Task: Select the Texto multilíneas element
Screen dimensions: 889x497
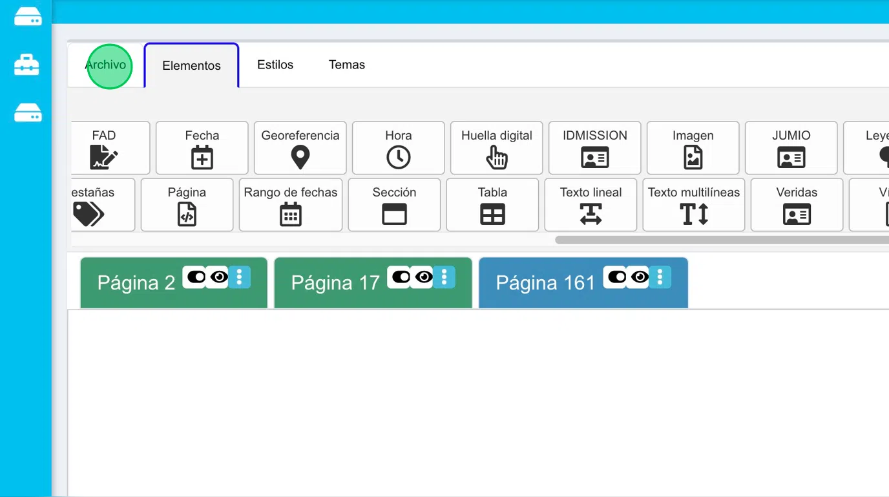Action: point(694,205)
